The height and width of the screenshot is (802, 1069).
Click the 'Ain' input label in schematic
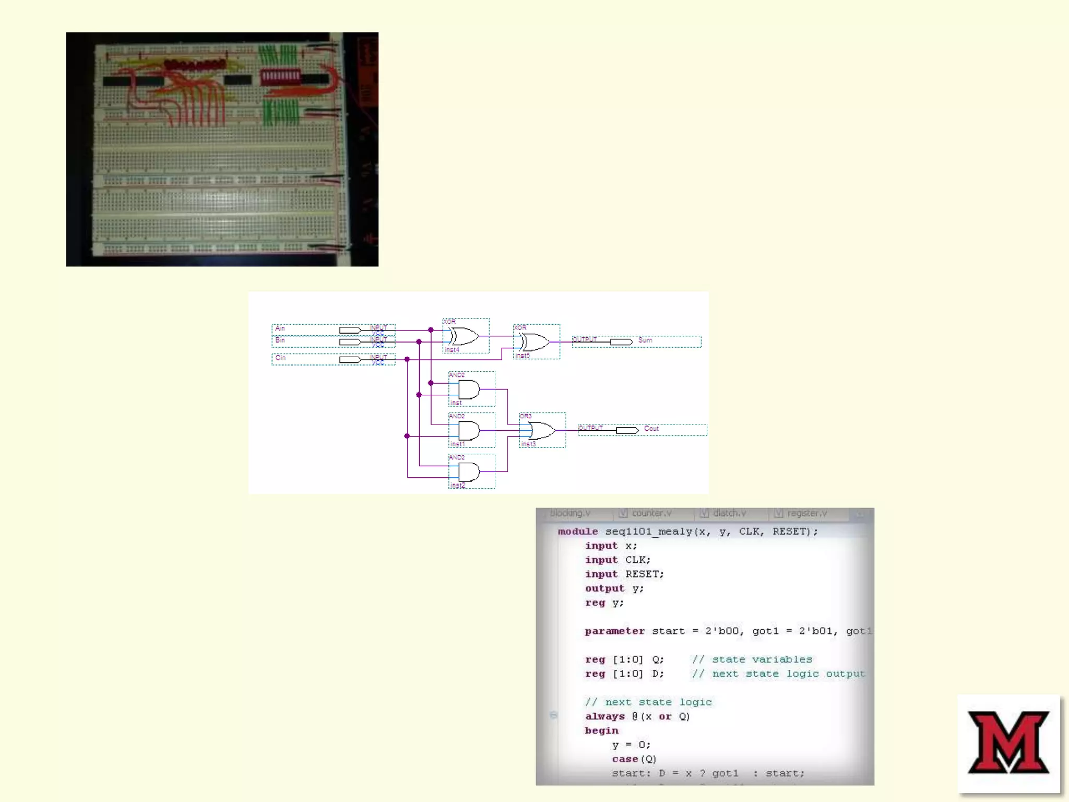[280, 328]
